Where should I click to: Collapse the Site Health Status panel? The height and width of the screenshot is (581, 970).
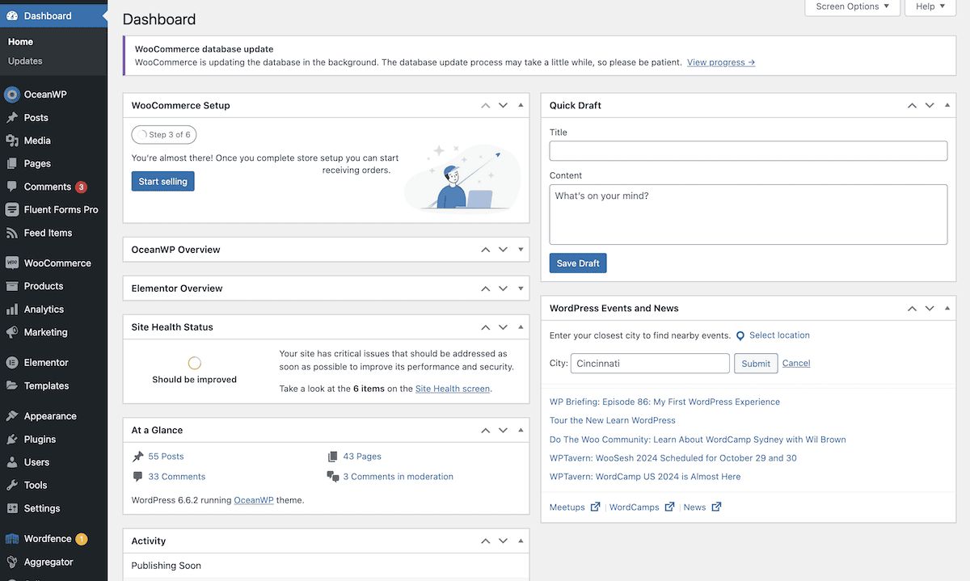point(521,327)
